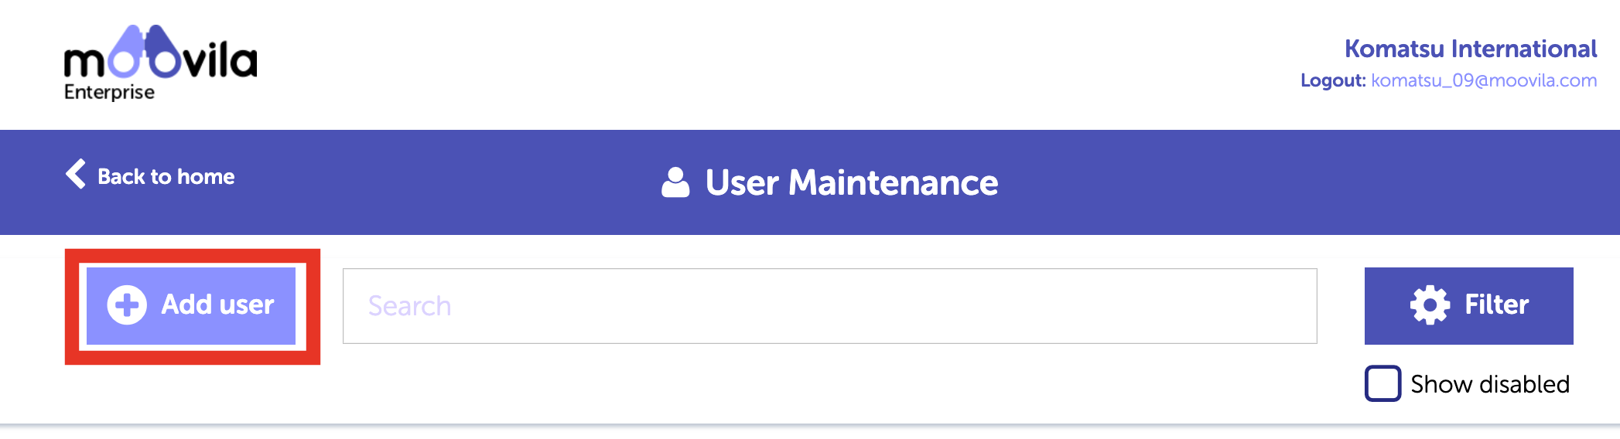Click the plus circle icon on Add user
The height and width of the screenshot is (439, 1620).
pyautogui.click(x=127, y=305)
